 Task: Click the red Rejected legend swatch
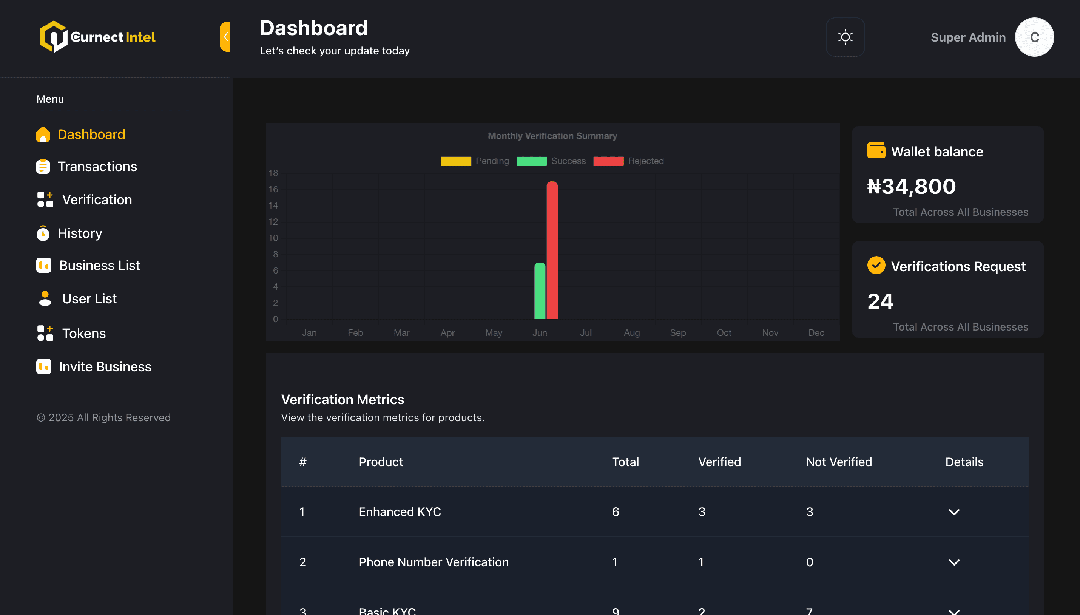click(x=608, y=161)
